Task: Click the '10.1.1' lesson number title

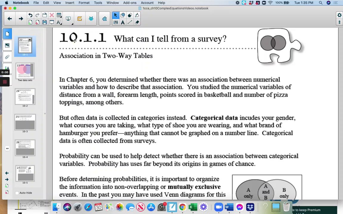Action: click(x=83, y=38)
